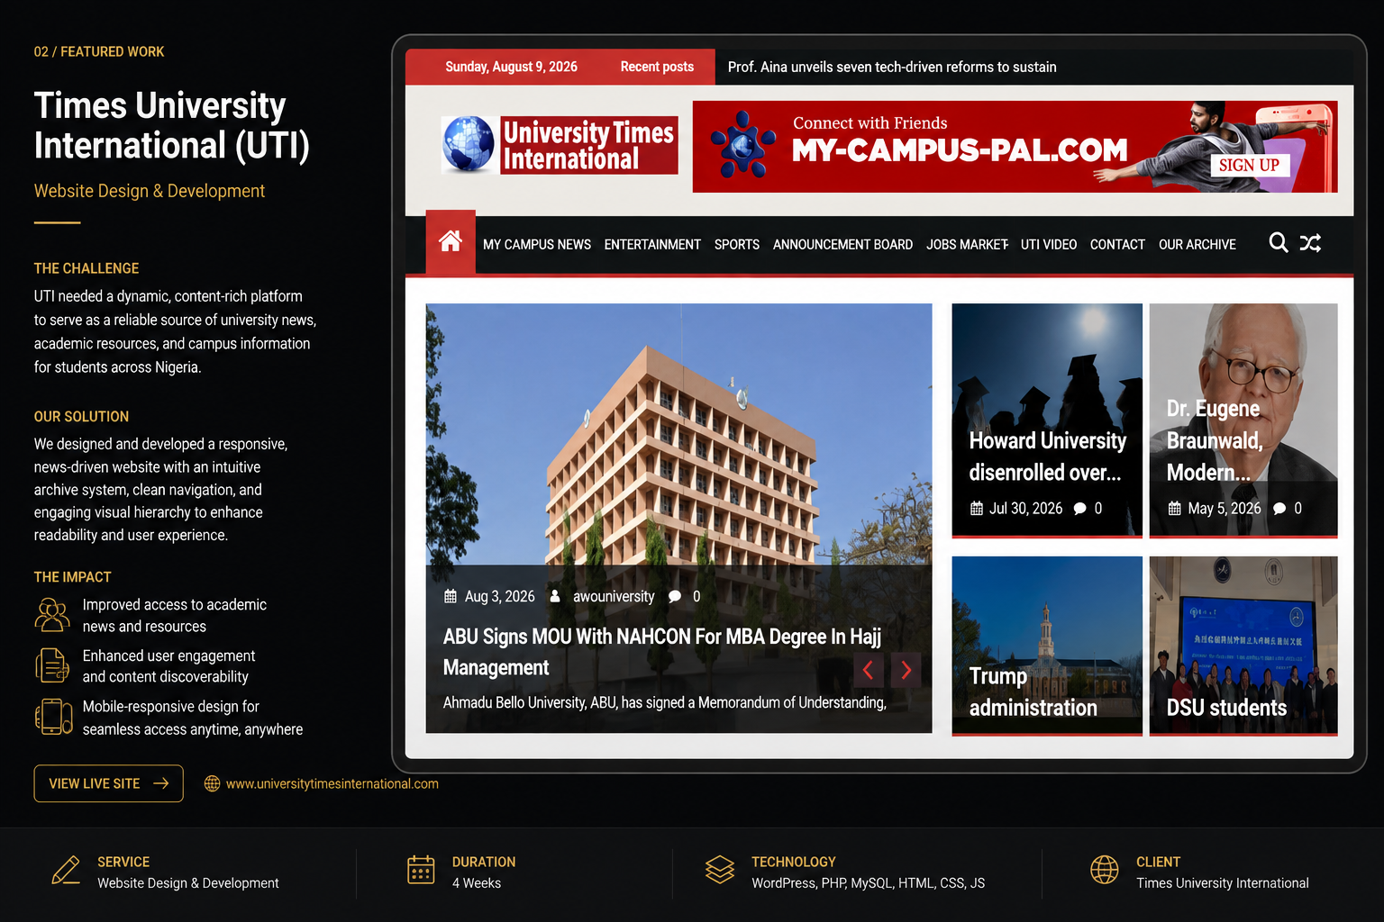Click the layers Technology icon
The width and height of the screenshot is (1384, 922).
click(720, 870)
